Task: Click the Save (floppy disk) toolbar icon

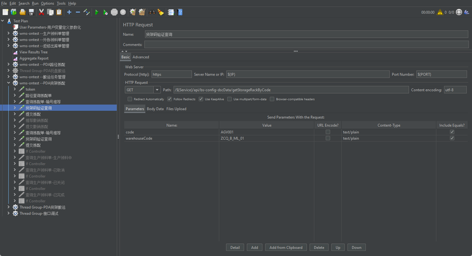Action: pos(31,12)
